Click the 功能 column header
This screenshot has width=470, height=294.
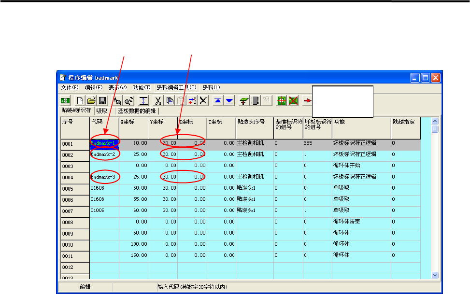point(361,123)
